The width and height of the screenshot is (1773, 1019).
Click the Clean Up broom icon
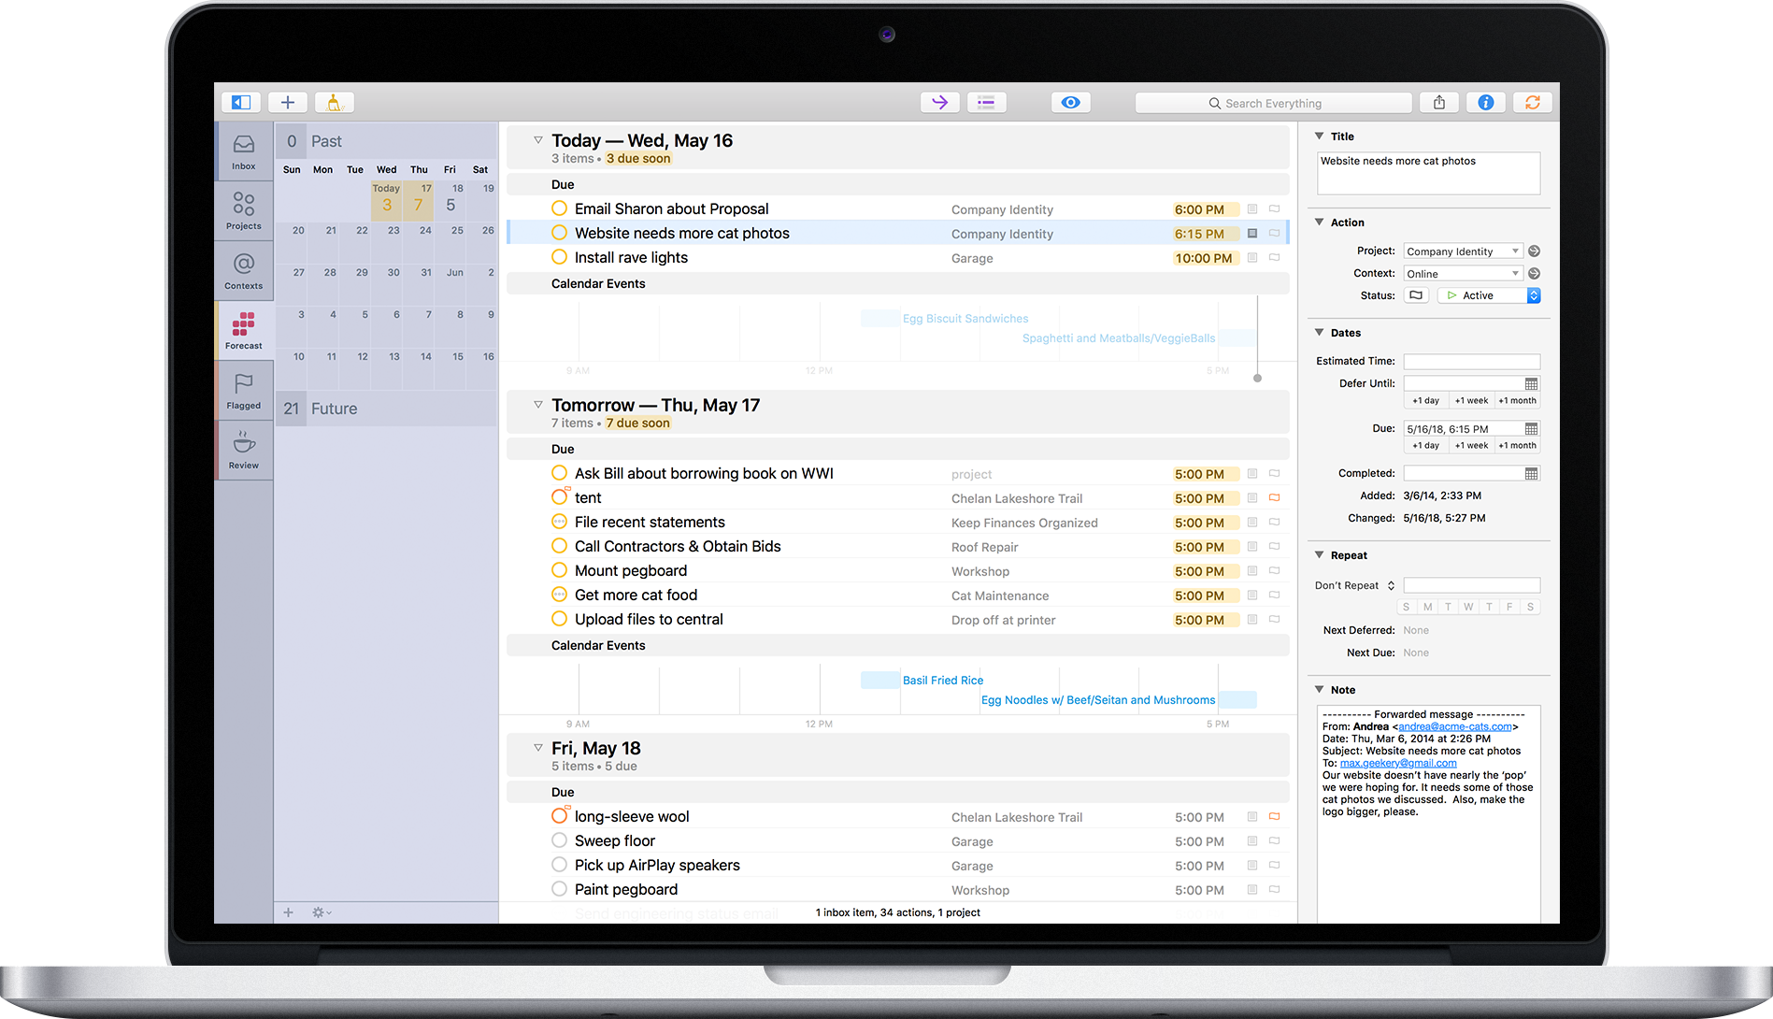tap(334, 103)
